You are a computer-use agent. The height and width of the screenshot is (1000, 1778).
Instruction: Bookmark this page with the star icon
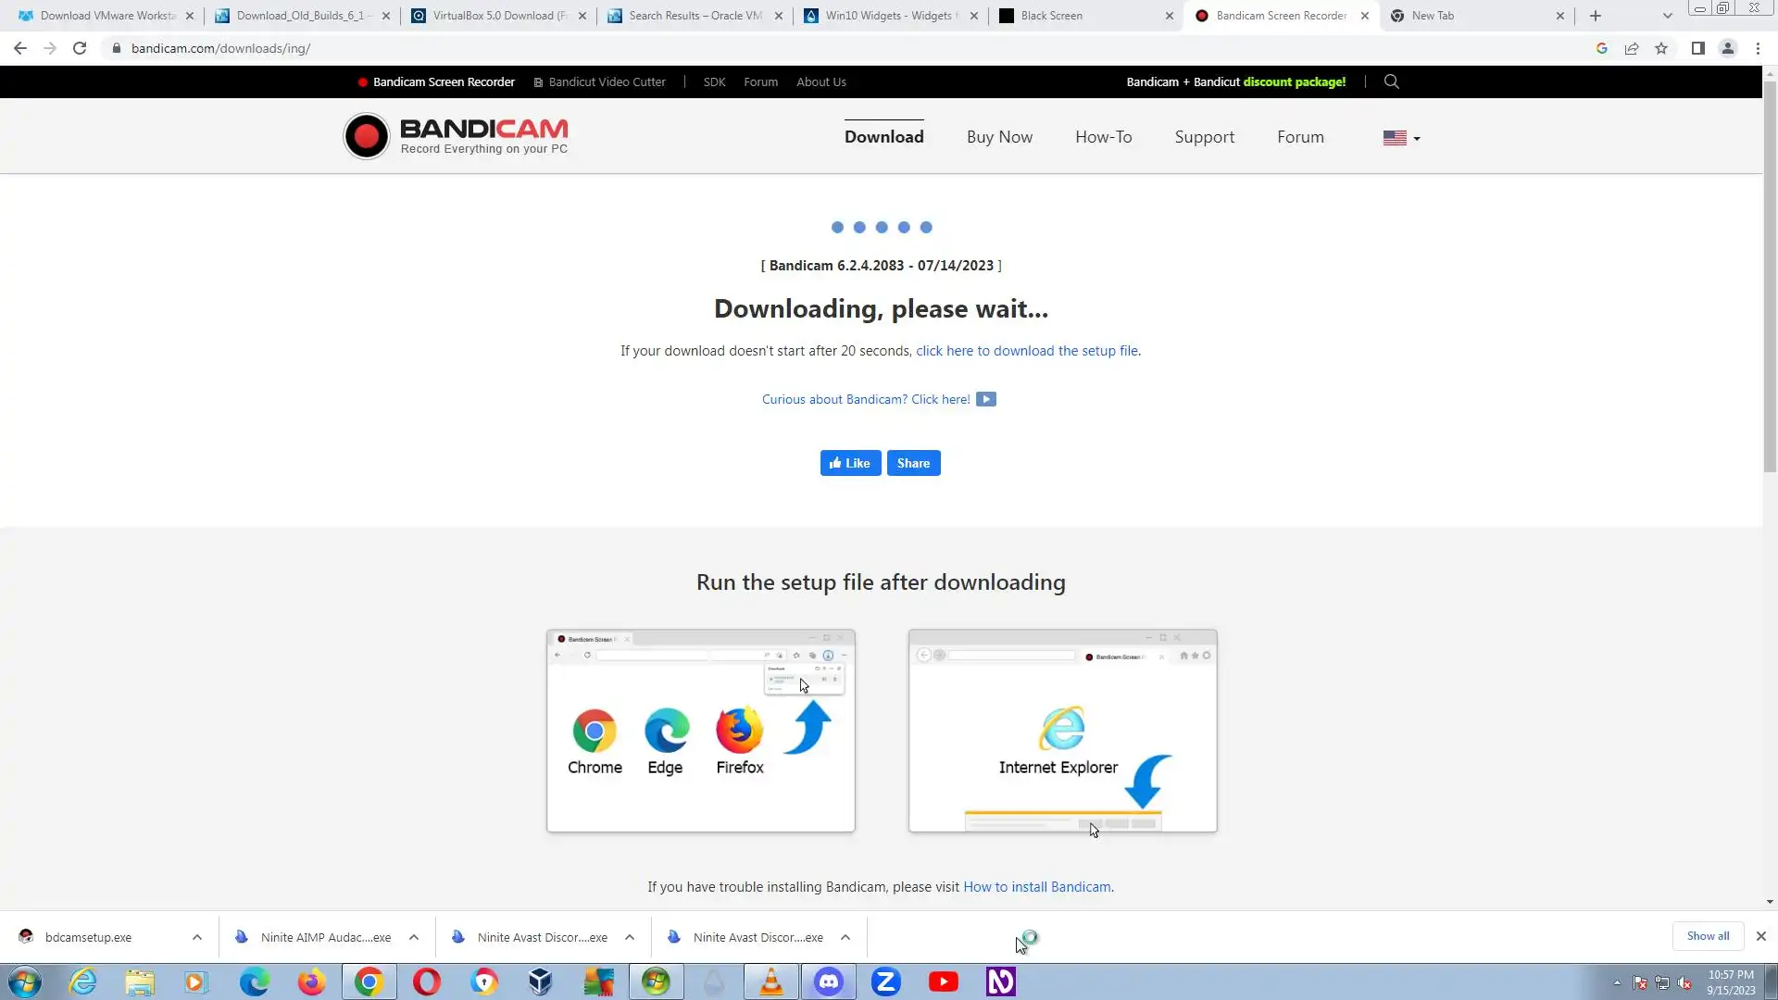tap(1661, 48)
